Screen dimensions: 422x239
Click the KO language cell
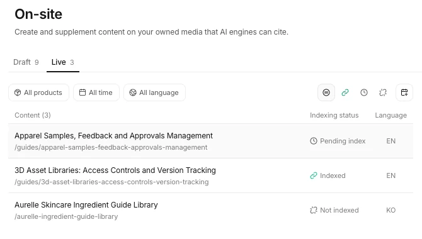point(391,210)
